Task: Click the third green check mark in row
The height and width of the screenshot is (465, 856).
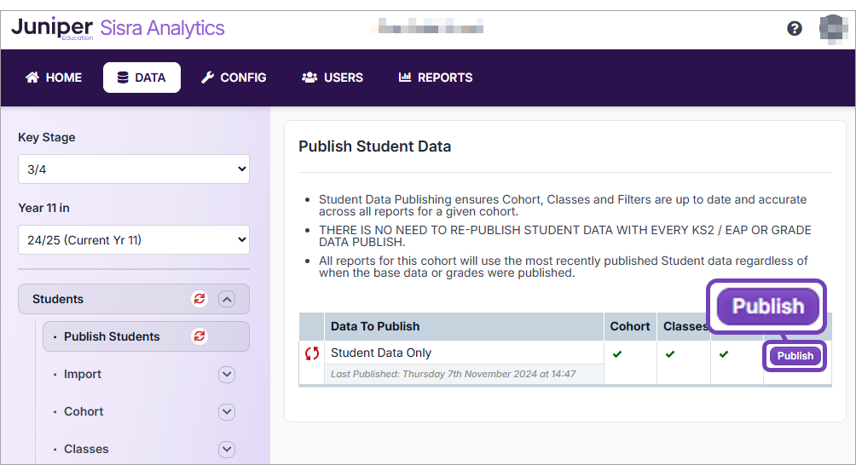Action: tap(723, 353)
